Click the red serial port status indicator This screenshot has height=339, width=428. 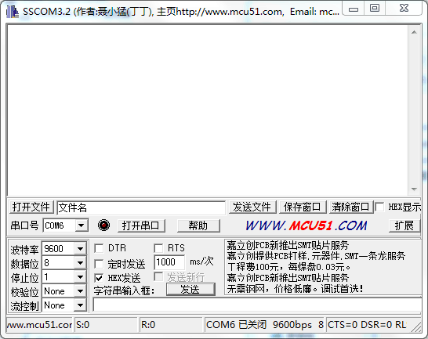(x=103, y=225)
